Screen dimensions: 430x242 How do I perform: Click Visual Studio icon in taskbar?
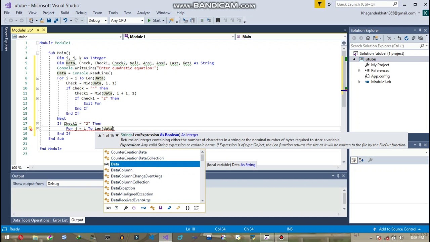pos(165,238)
